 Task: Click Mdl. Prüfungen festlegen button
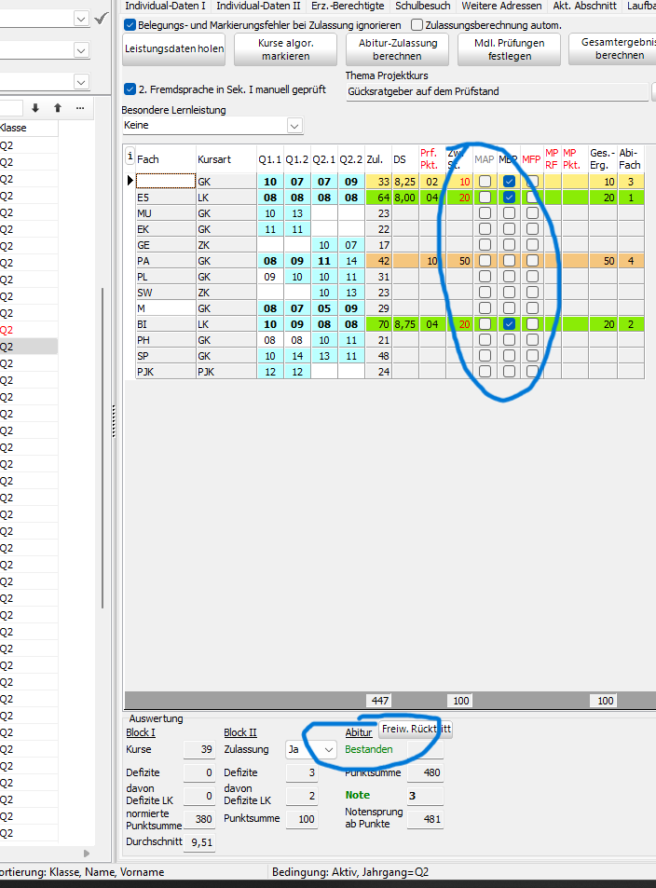[x=510, y=49]
